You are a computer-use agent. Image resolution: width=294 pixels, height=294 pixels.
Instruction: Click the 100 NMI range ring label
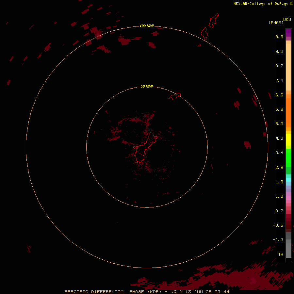point(147,26)
